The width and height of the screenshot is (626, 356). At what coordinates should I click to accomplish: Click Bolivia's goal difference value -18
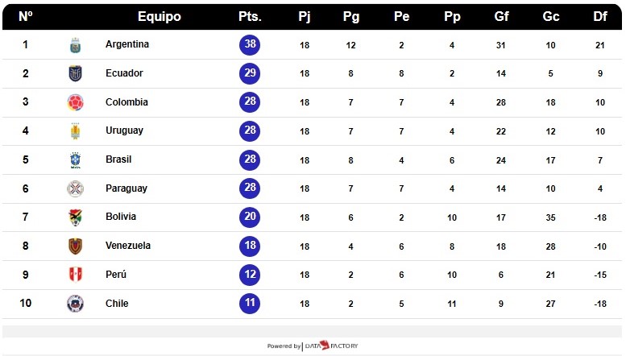(x=600, y=217)
